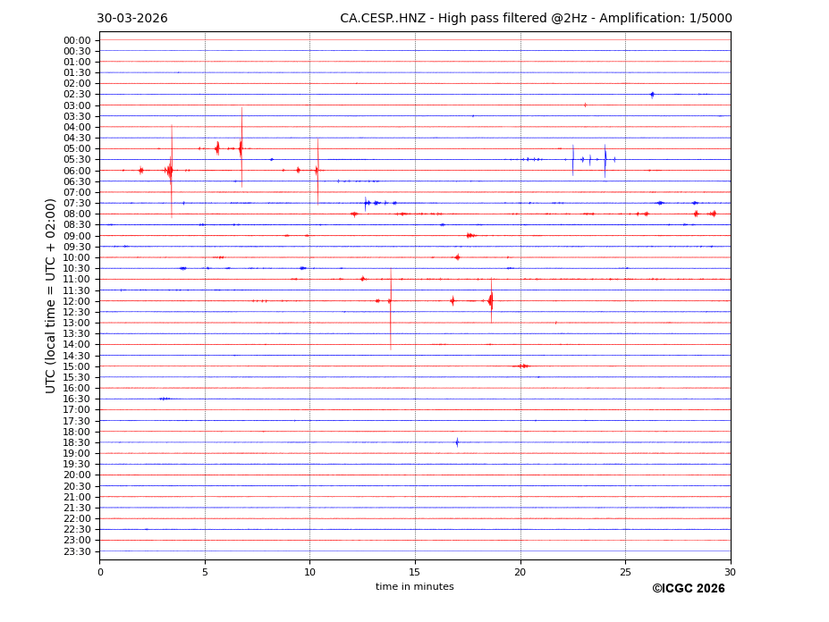Select the 00:00 time row label
Screen dimensions: 829x622
tap(76, 40)
